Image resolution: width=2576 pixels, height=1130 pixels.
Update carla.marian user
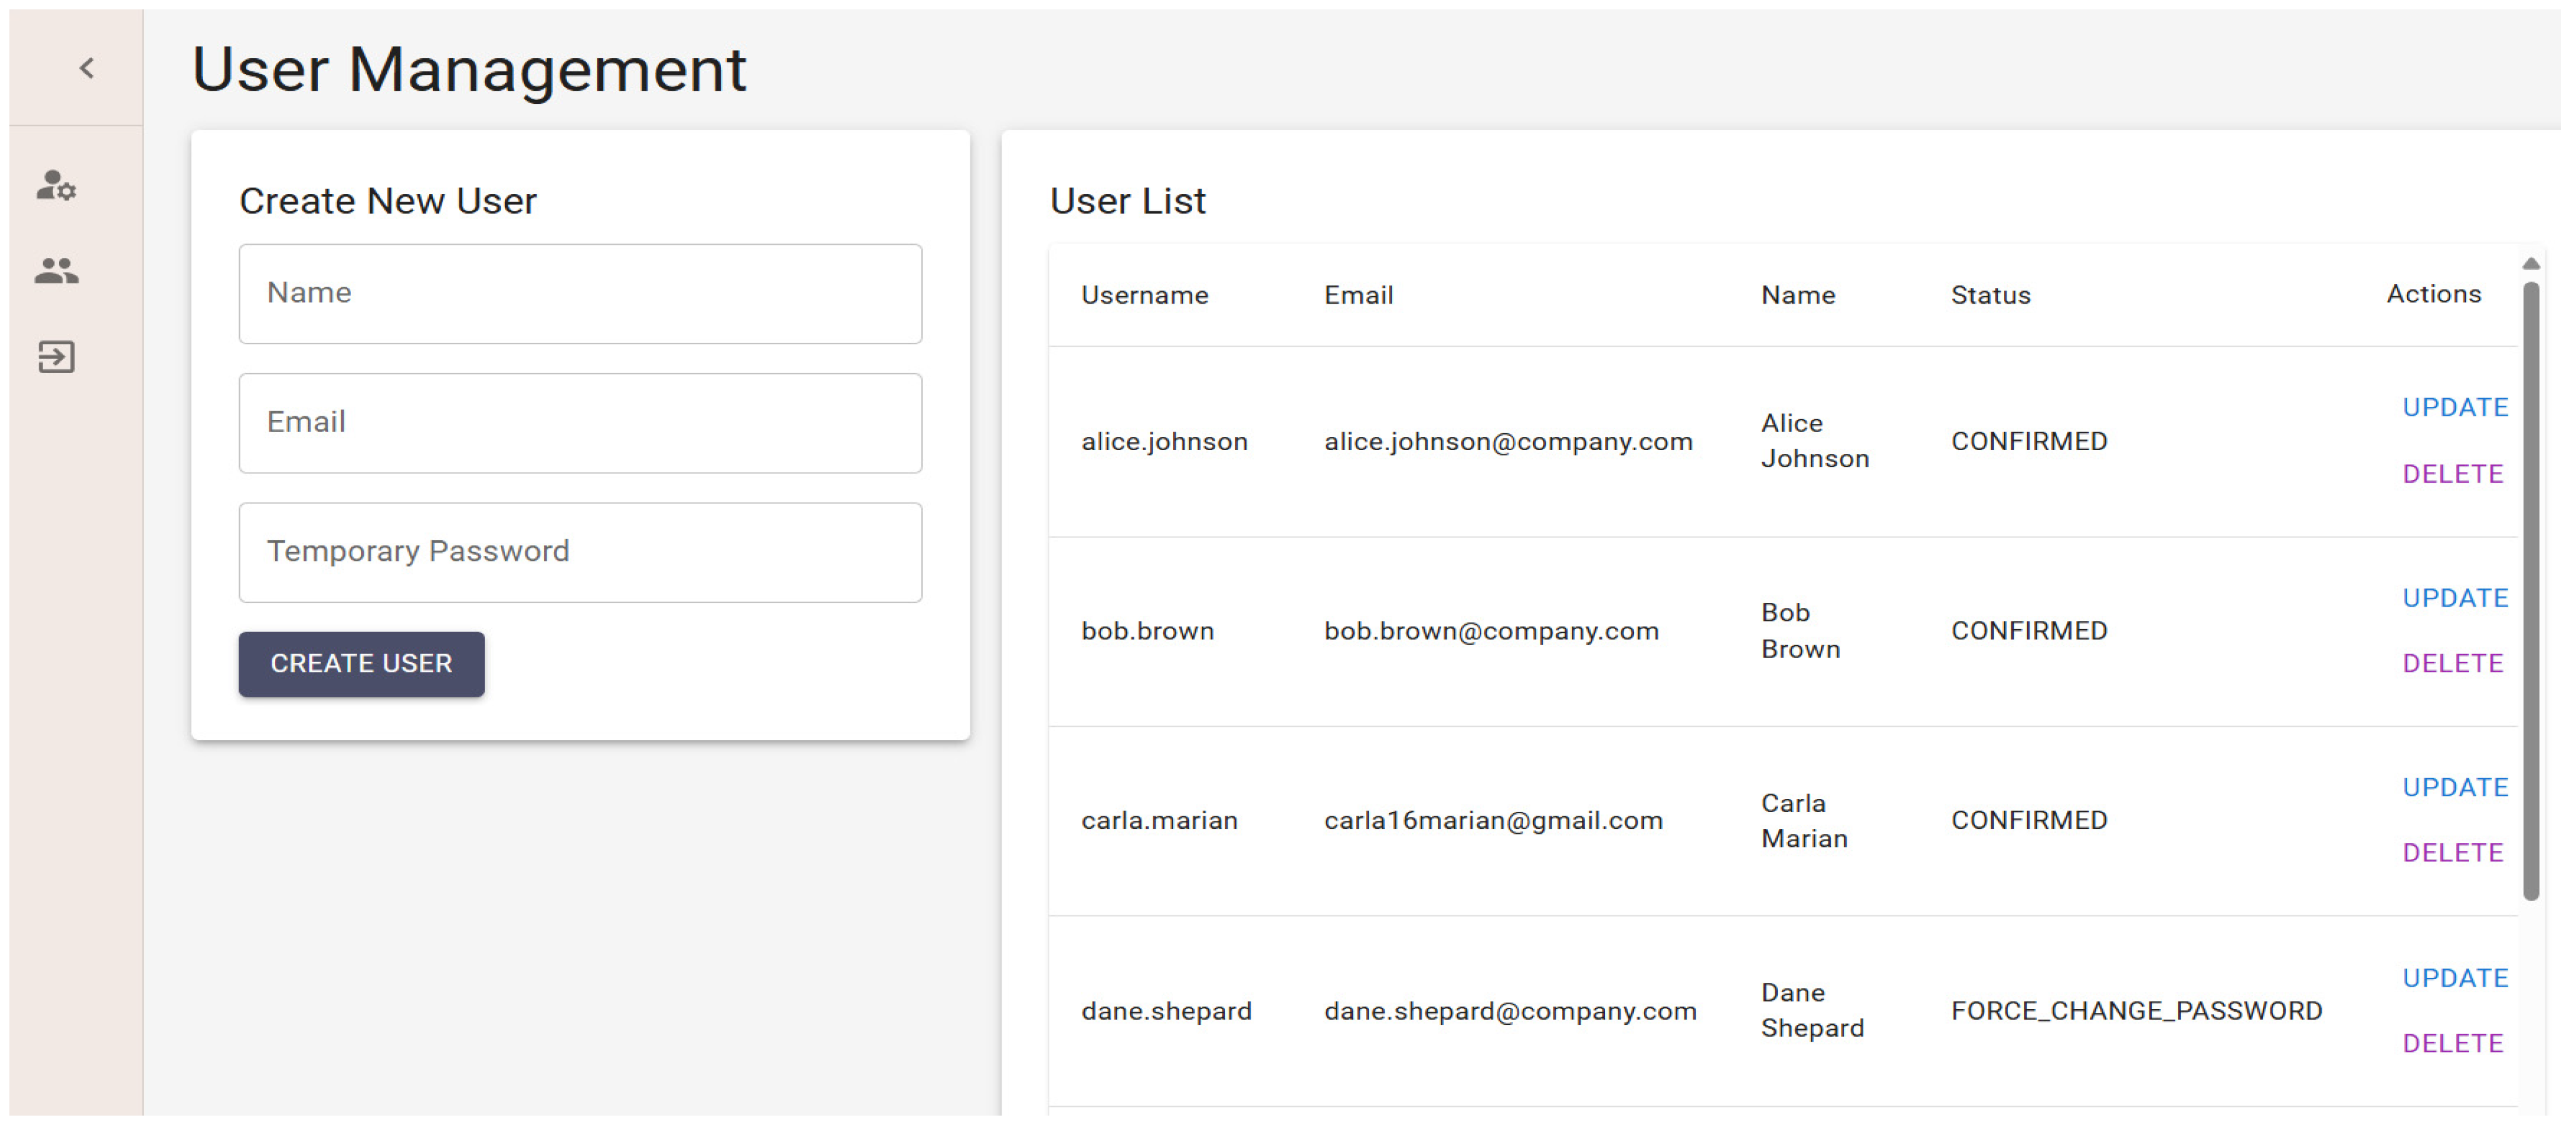(2454, 788)
